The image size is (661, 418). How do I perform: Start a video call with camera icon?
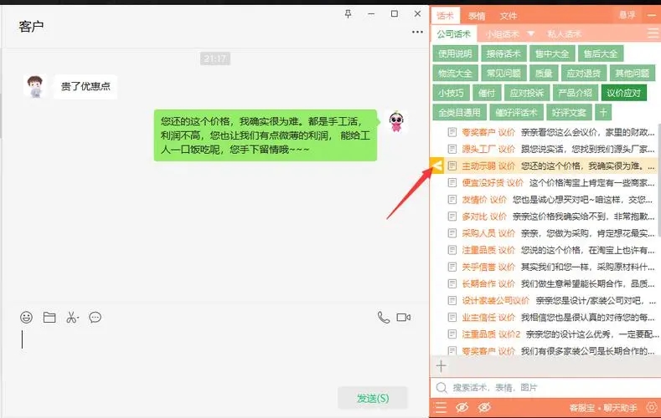coord(404,318)
